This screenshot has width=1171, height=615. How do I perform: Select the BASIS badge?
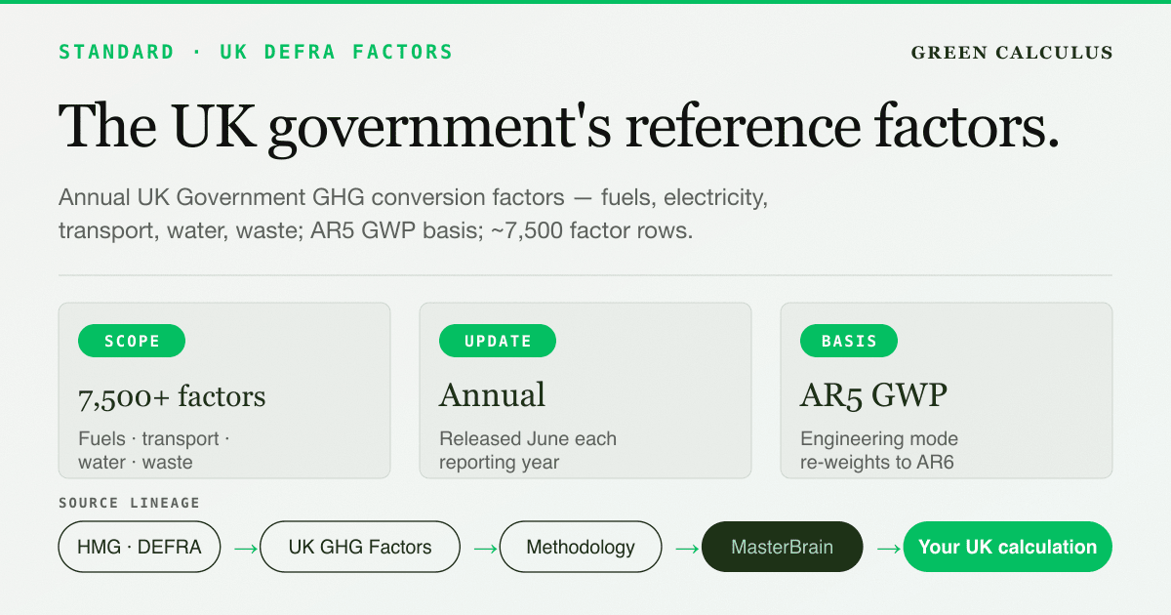849,341
